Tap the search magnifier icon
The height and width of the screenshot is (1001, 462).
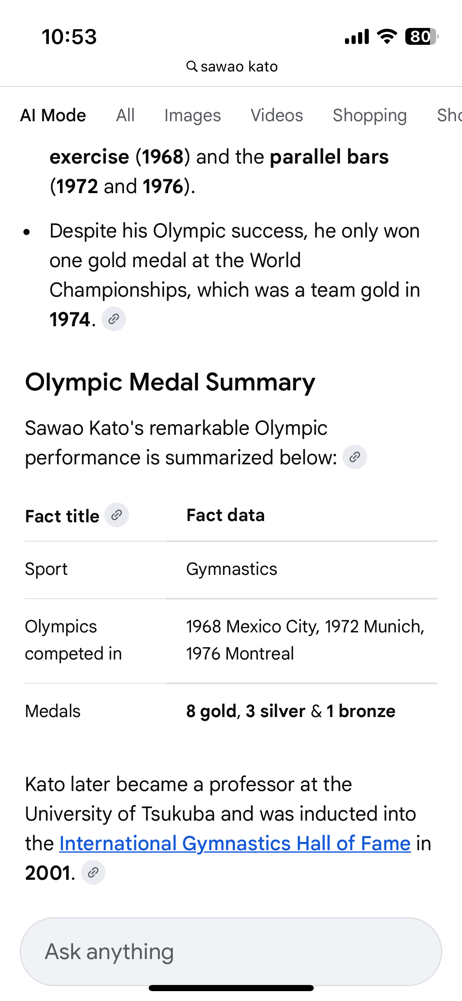192,66
